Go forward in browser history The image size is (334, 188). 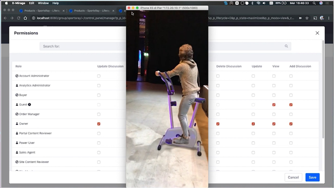coord(12,18)
